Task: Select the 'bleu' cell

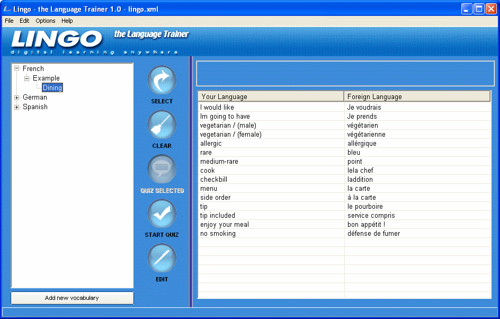Action: pyautogui.click(x=417, y=153)
